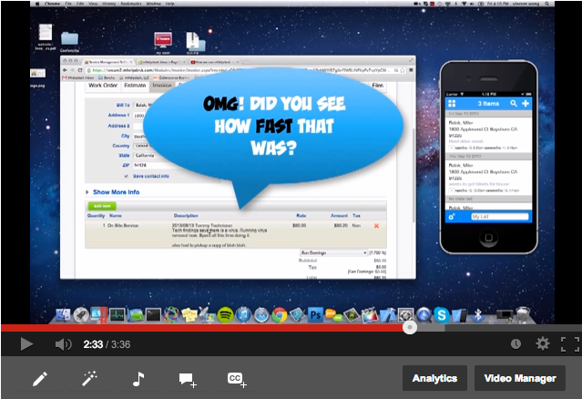Open the player settings gear
Image resolution: width=582 pixels, height=399 pixels.
coord(543,343)
